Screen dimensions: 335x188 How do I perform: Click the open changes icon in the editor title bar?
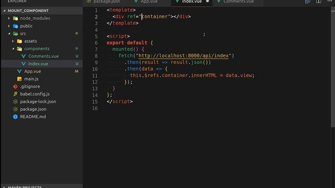[x=307, y=2]
